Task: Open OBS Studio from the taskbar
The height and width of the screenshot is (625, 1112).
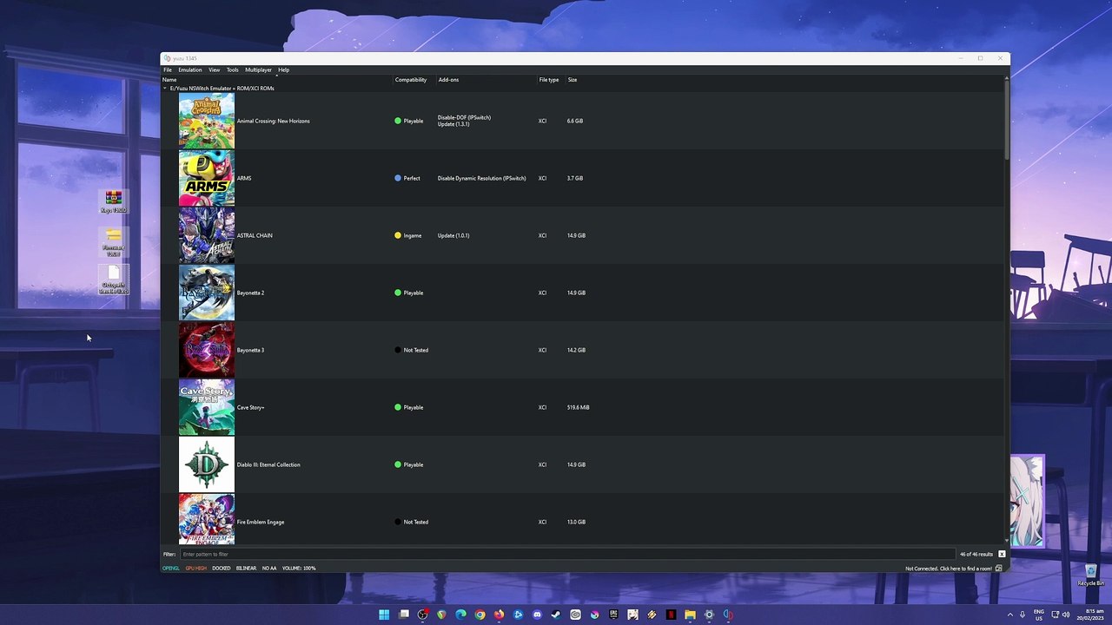Action: click(x=422, y=615)
